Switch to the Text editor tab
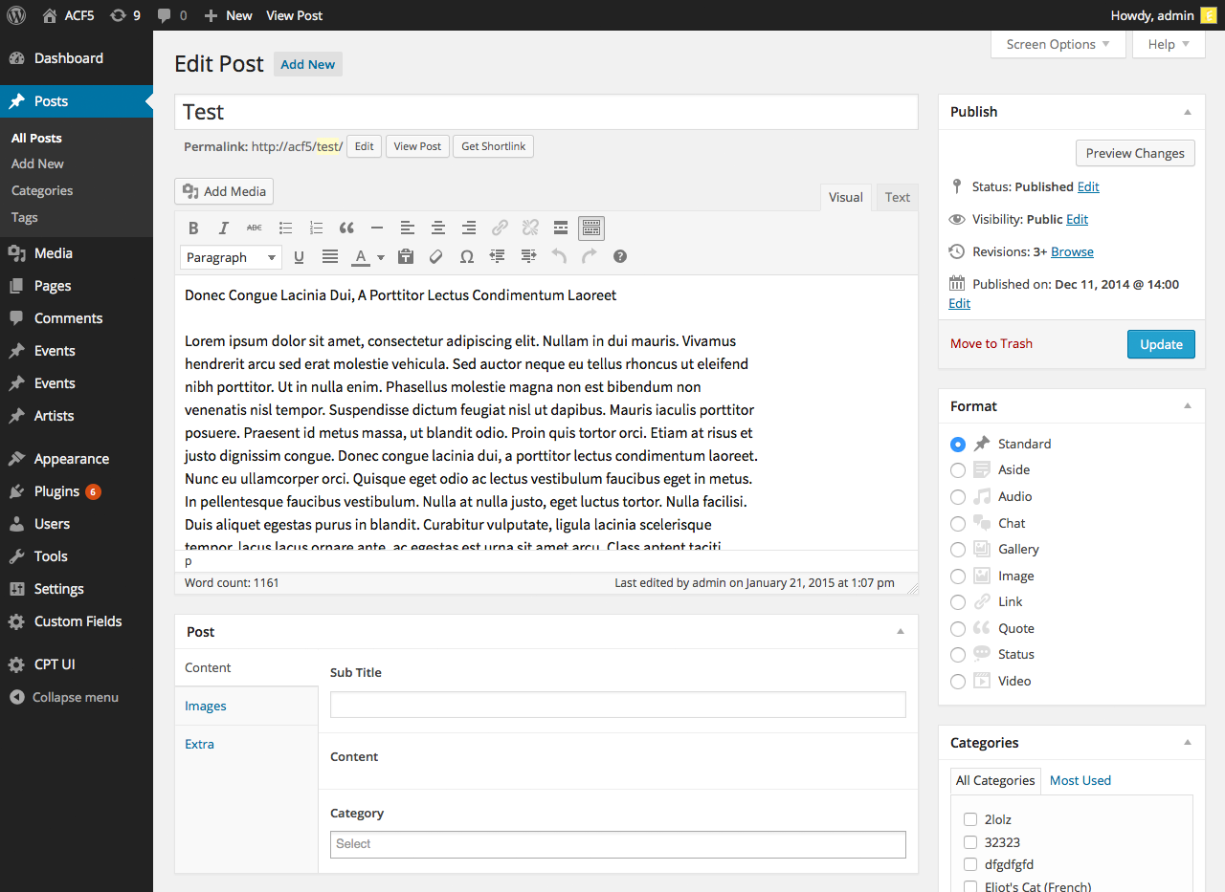Viewport: 1225px width, 892px height. pyautogui.click(x=897, y=197)
